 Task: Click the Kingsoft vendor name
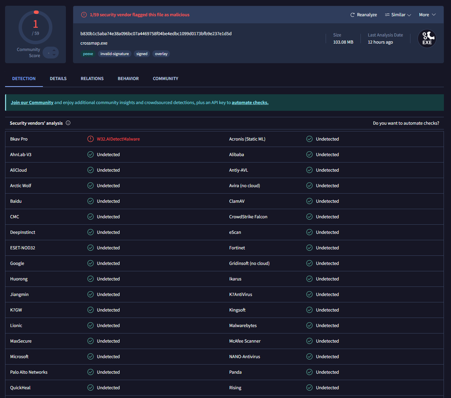237,310
